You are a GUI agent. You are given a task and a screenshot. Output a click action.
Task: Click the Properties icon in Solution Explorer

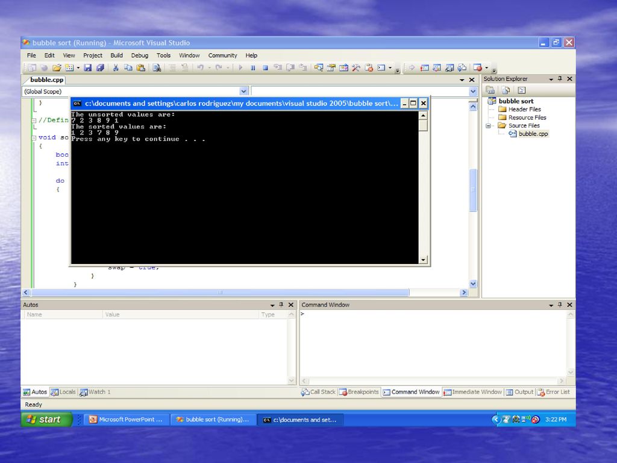click(490, 90)
